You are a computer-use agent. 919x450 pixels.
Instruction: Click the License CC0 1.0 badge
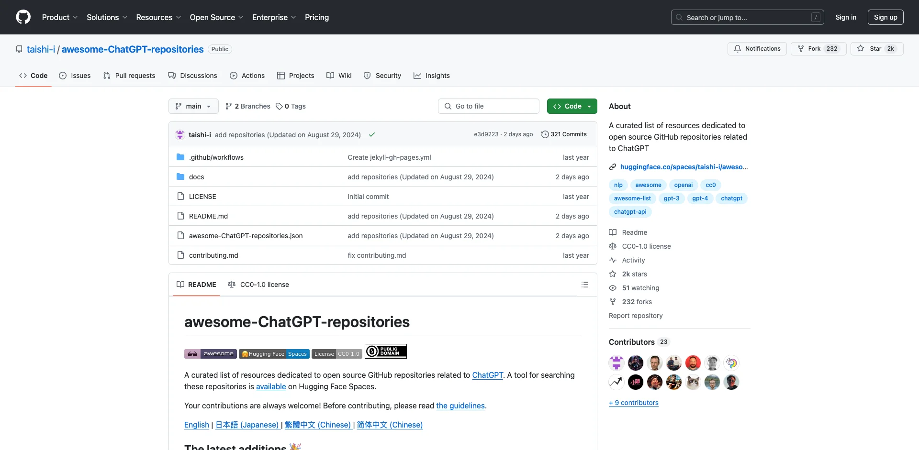(337, 354)
